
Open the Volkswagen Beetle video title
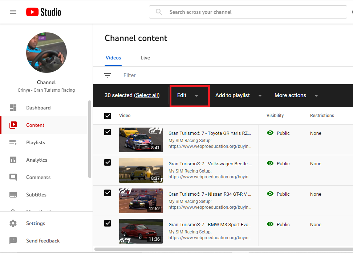[x=210, y=163]
